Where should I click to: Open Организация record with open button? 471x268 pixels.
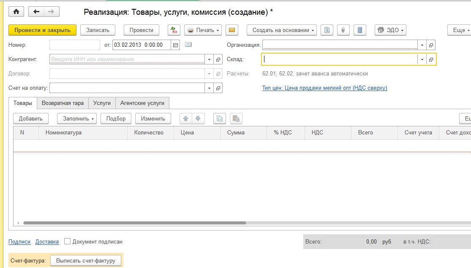[431, 45]
